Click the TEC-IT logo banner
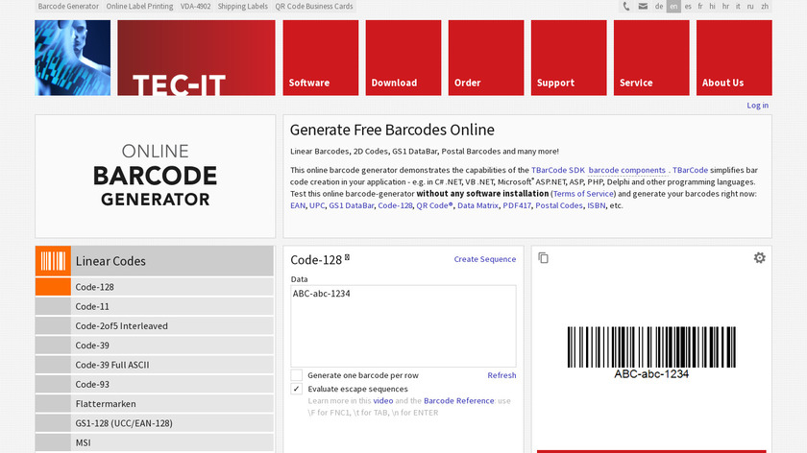Image resolution: width=807 pixels, height=453 pixels. [196, 58]
